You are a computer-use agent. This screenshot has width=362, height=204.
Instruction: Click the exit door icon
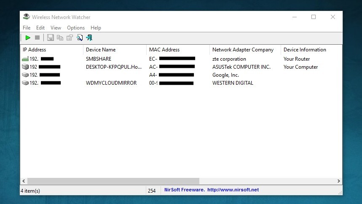pos(89,38)
